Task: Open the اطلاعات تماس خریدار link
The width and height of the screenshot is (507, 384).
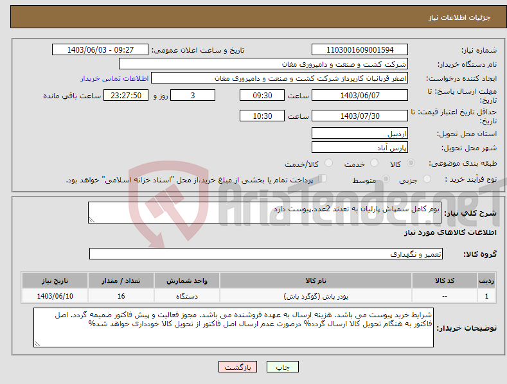Action: point(114,78)
